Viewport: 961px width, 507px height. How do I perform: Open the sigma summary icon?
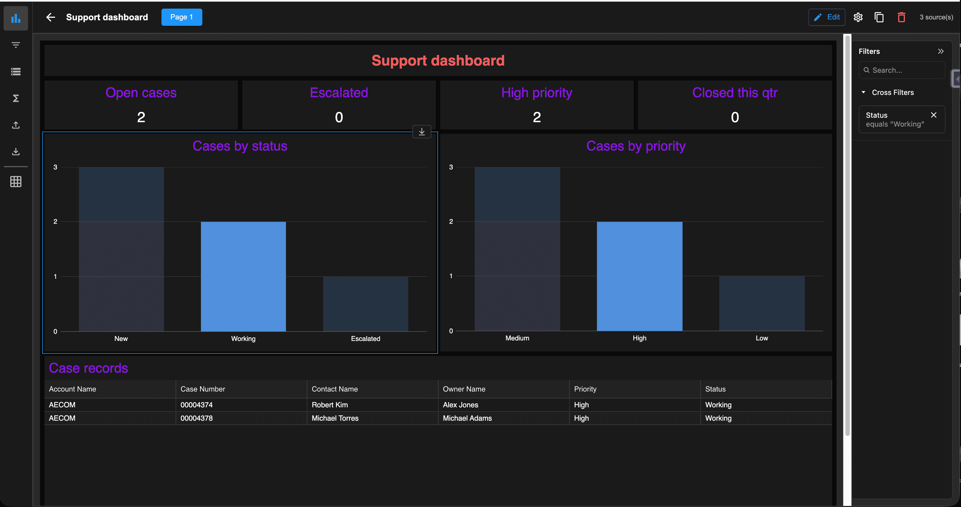tap(16, 98)
